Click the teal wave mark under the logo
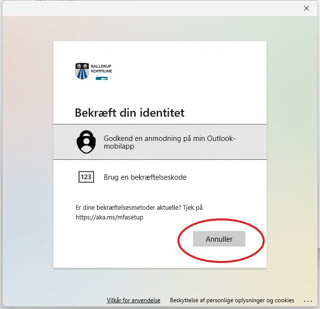Viewport: 320px width, 309px height. [x=101, y=78]
